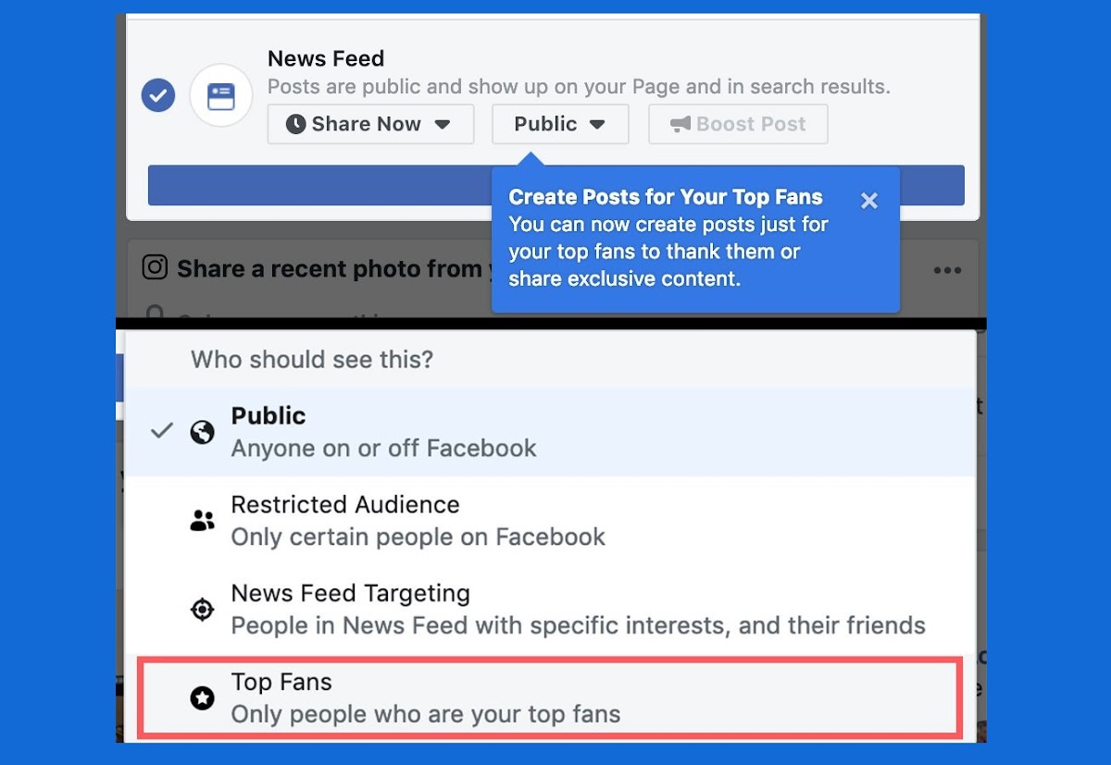Click the target icon for News Feed Targeting
Image resolution: width=1111 pixels, height=765 pixels.
pos(202,610)
